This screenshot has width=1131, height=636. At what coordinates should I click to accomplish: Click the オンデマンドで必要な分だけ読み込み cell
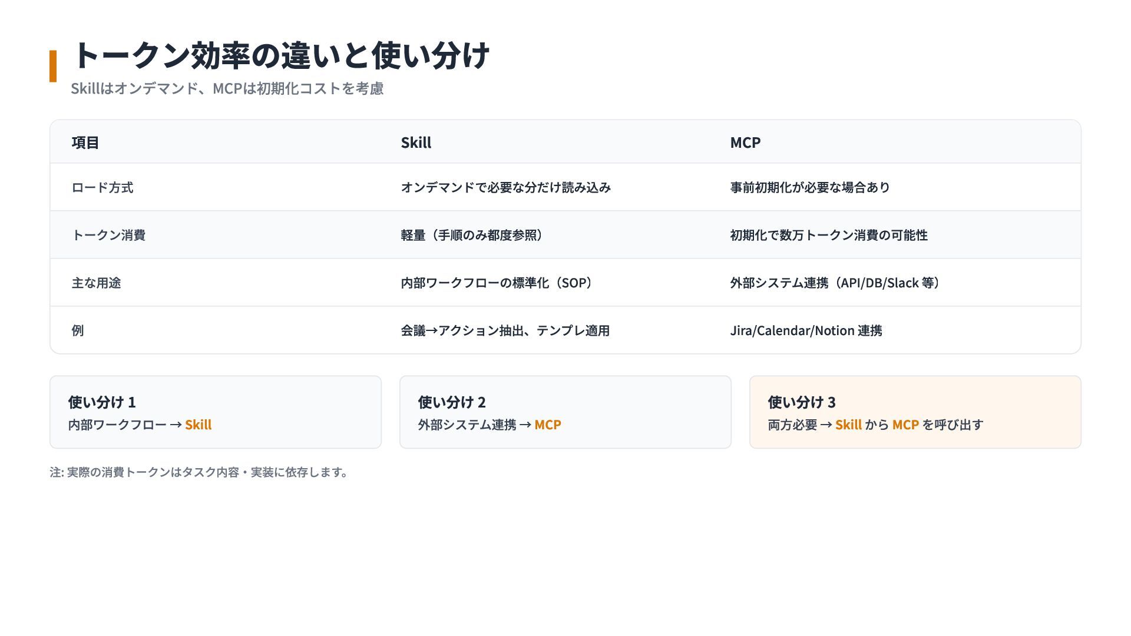(x=505, y=187)
